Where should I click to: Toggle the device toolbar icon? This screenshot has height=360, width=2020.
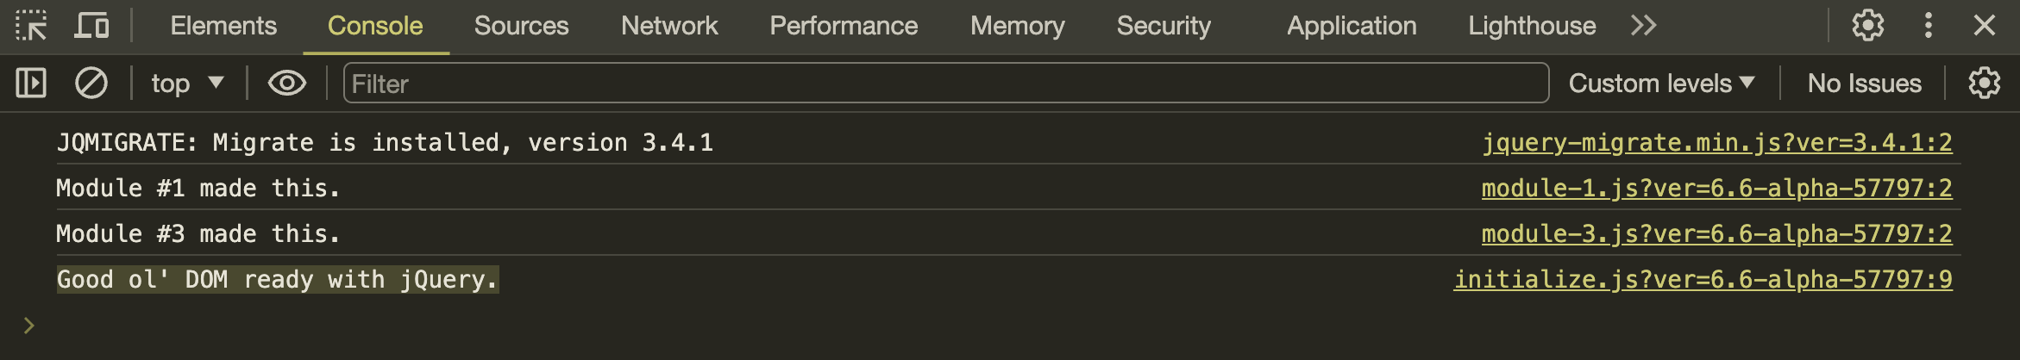point(91,26)
